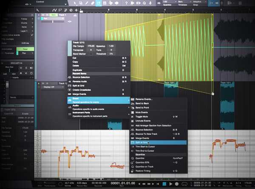The width and height of the screenshot is (255, 189).
Task: Choose Create Crossfades in the context menu
Action: point(99,90)
